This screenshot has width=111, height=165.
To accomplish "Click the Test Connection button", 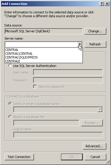I will [x=19, y=157].
